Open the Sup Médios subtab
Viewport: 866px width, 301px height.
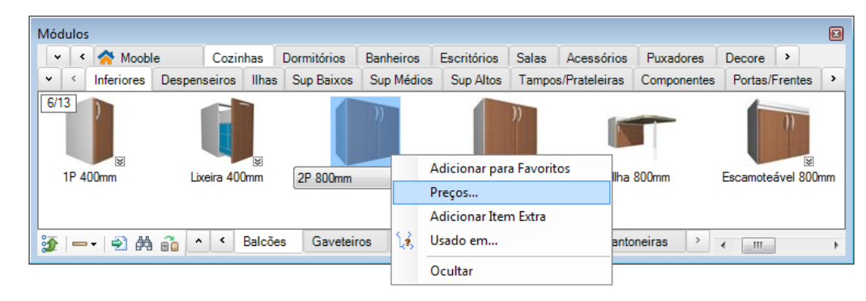pyautogui.click(x=401, y=80)
